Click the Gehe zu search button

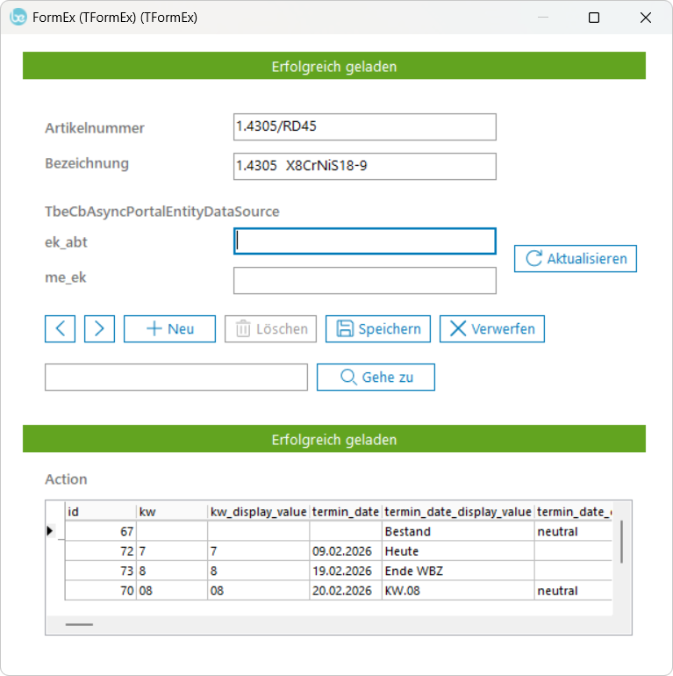(x=376, y=377)
